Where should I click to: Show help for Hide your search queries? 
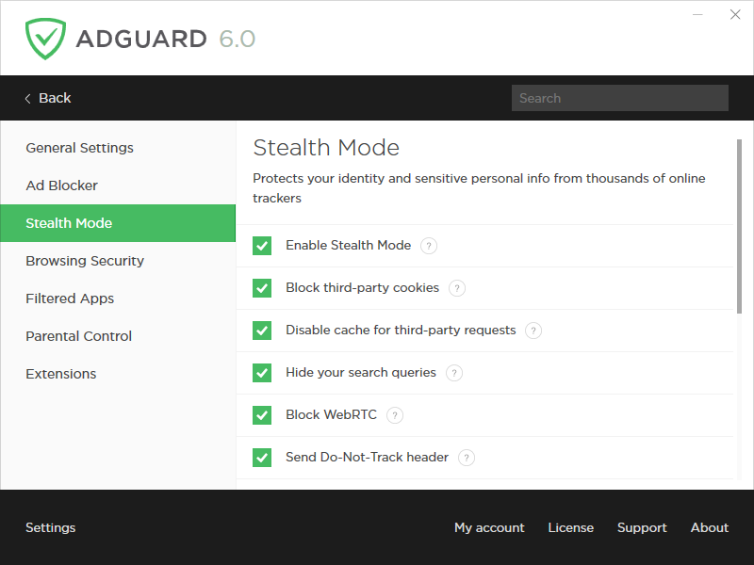coord(454,373)
